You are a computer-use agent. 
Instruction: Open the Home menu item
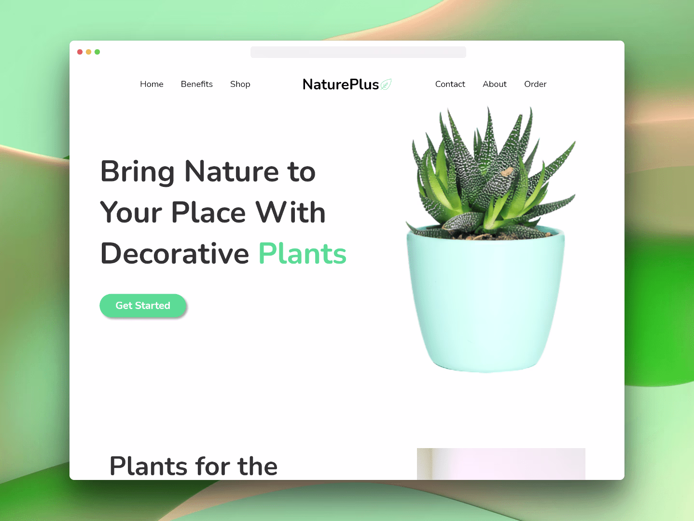(152, 84)
